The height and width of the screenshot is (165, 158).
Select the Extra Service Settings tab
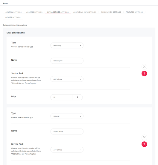coord(58,12)
